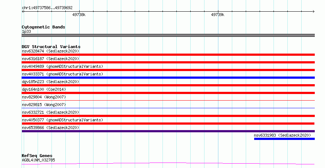Click the nsv4033371 (gnomADStructuralVariants) label

[x=62, y=74]
